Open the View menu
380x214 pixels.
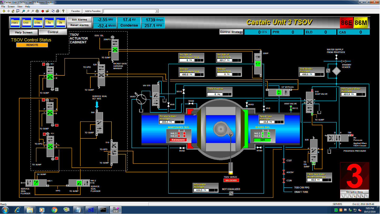pyautogui.click(x=20, y=6)
